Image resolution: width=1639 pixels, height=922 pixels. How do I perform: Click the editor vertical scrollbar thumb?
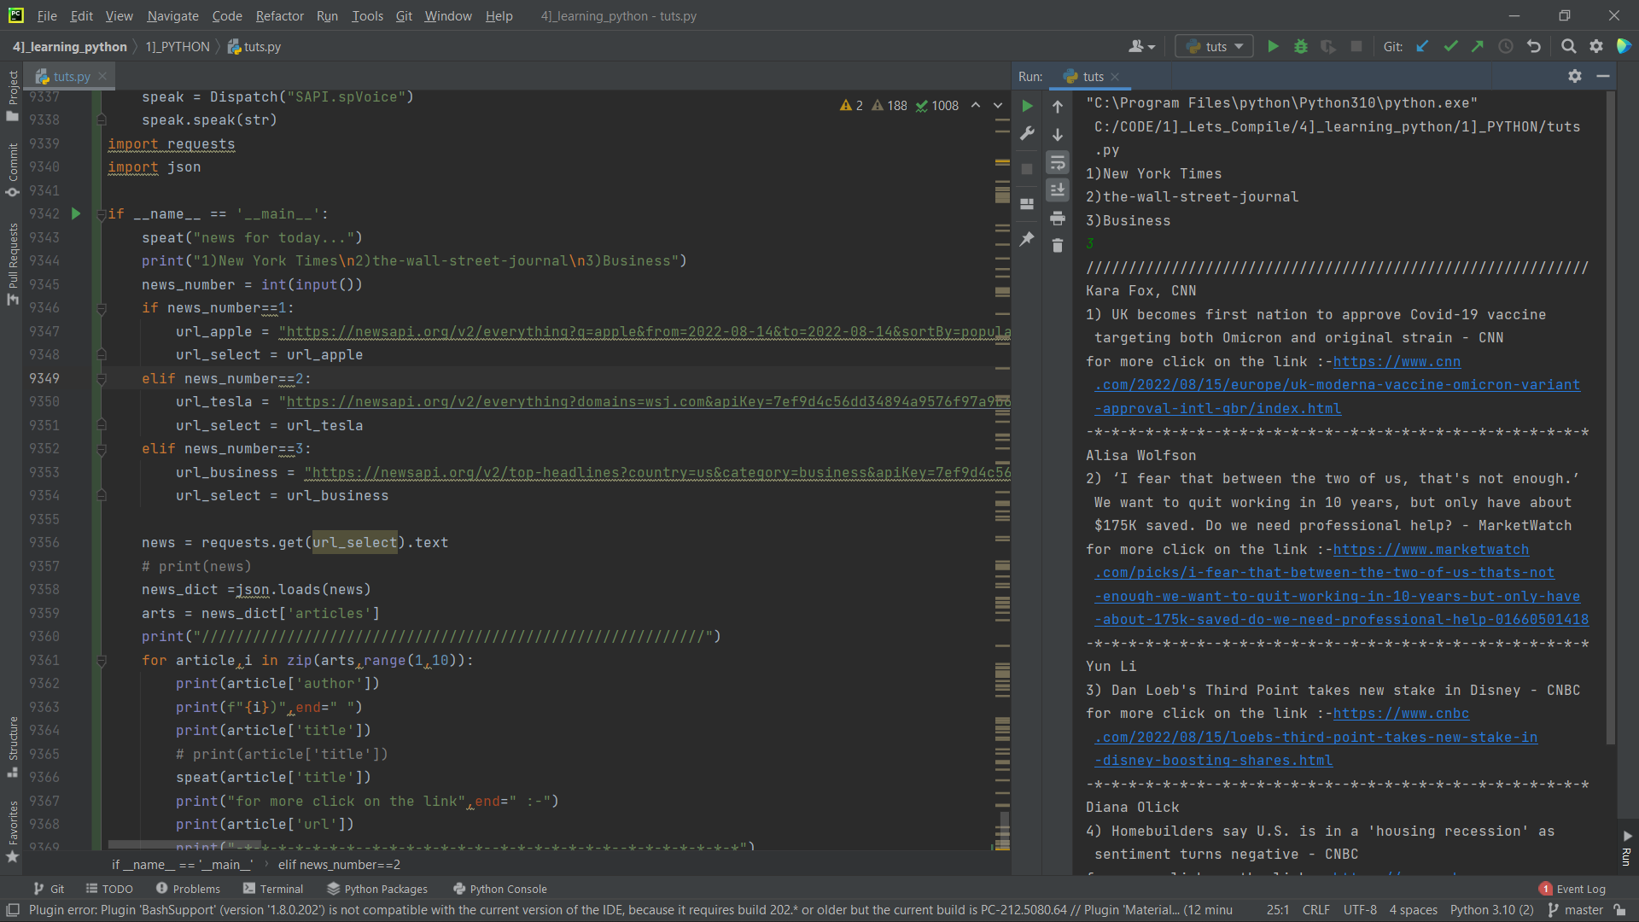click(x=1005, y=828)
